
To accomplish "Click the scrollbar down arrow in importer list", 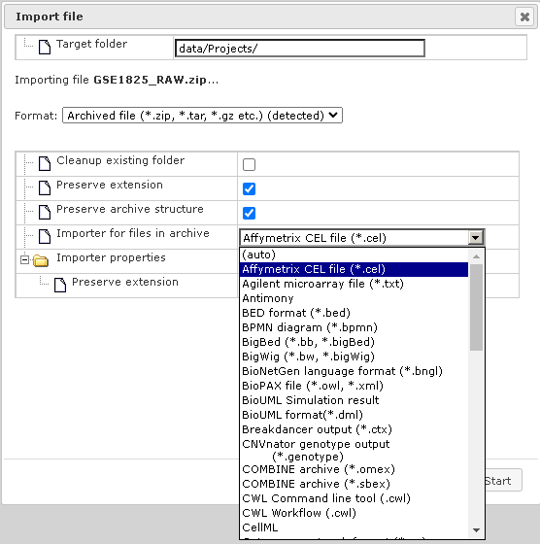I will click(x=476, y=529).
